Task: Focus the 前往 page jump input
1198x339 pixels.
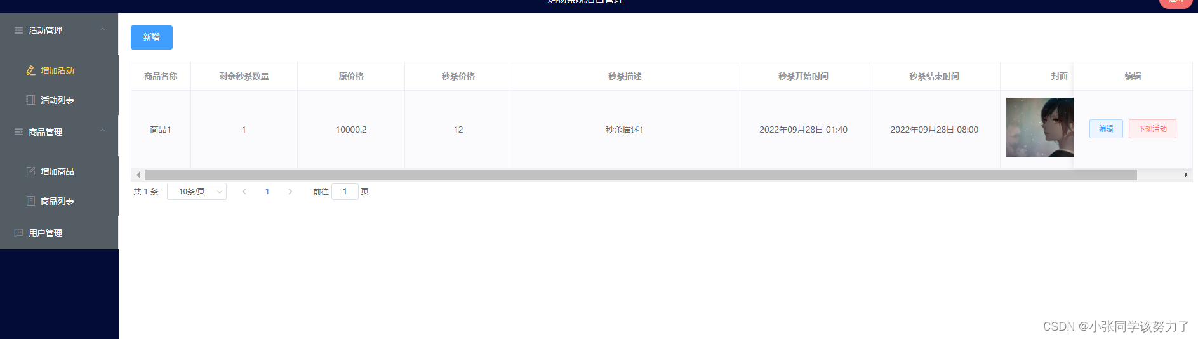Action: point(345,192)
